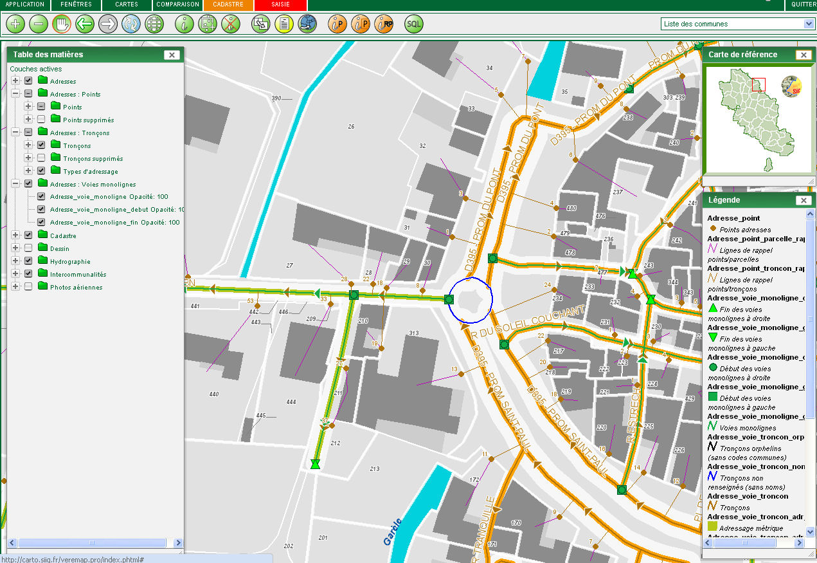Activate the pan hand tool
817x563 pixels.
(x=62, y=25)
